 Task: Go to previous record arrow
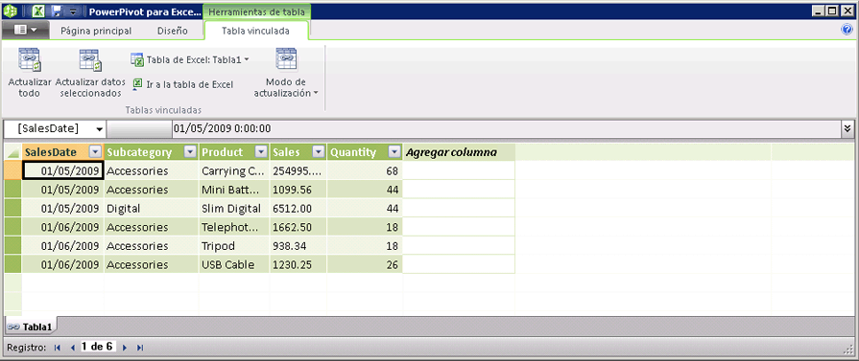[x=72, y=348]
